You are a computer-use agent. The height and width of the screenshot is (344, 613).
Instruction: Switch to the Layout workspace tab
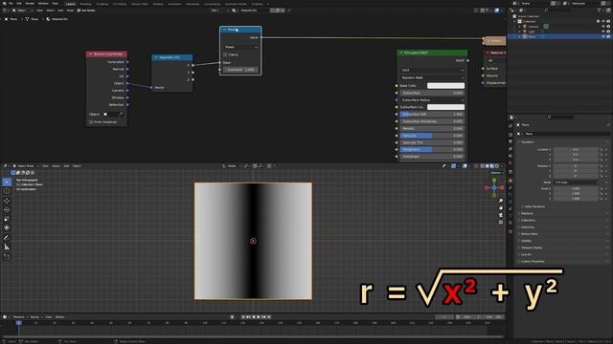point(70,4)
